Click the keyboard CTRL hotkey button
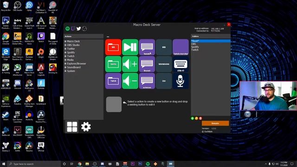 click(x=181, y=64)
